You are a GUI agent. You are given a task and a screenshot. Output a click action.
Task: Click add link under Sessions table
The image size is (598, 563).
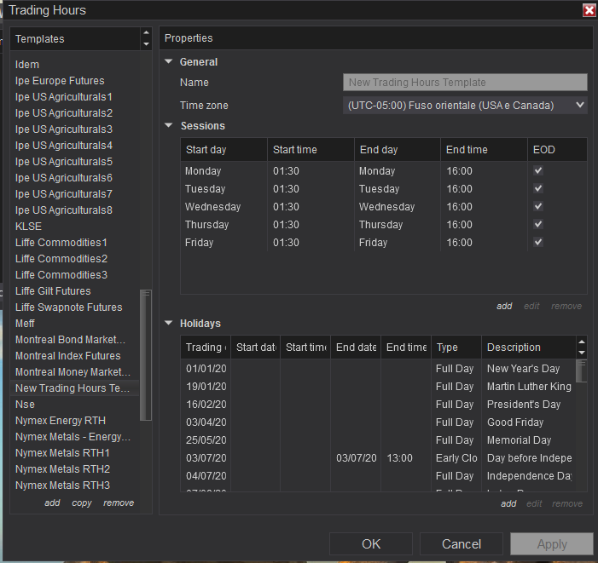(504, 306)
